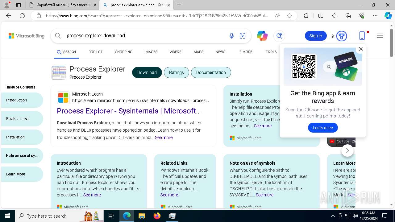Open the tab actions menu icon

(x=19, y=5)
